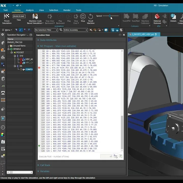Open the Tools ribbon tab

coord(79,10)
